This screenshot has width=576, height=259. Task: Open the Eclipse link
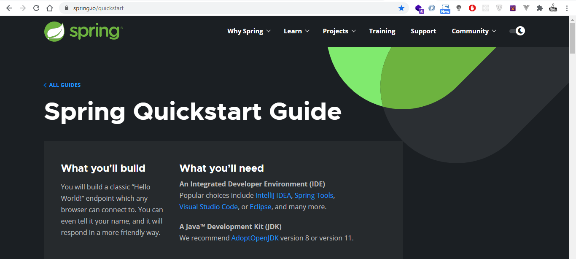[261, 207]
